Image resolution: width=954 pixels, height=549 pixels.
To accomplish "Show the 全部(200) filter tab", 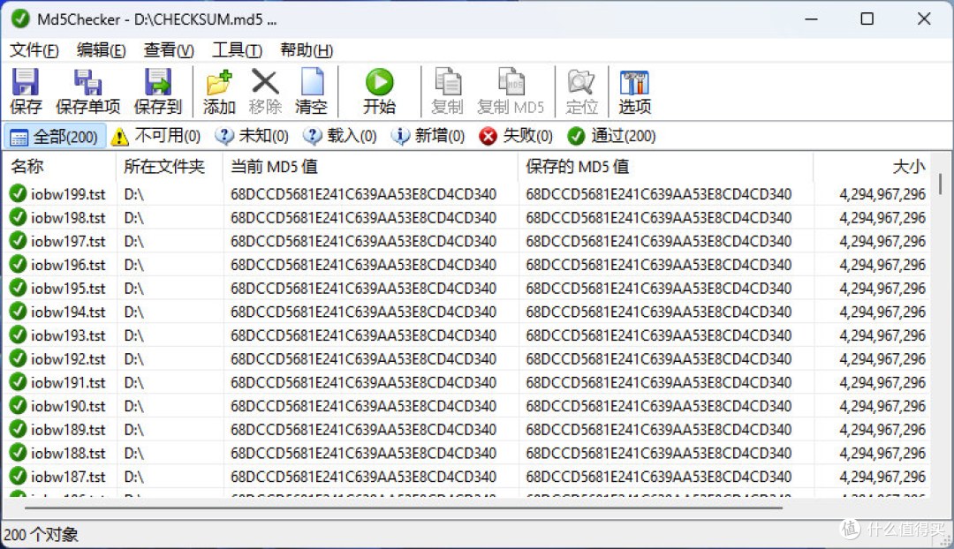I will coord(55,136).
